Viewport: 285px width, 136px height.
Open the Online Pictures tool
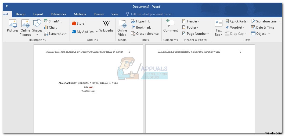(x=25, y=28)
